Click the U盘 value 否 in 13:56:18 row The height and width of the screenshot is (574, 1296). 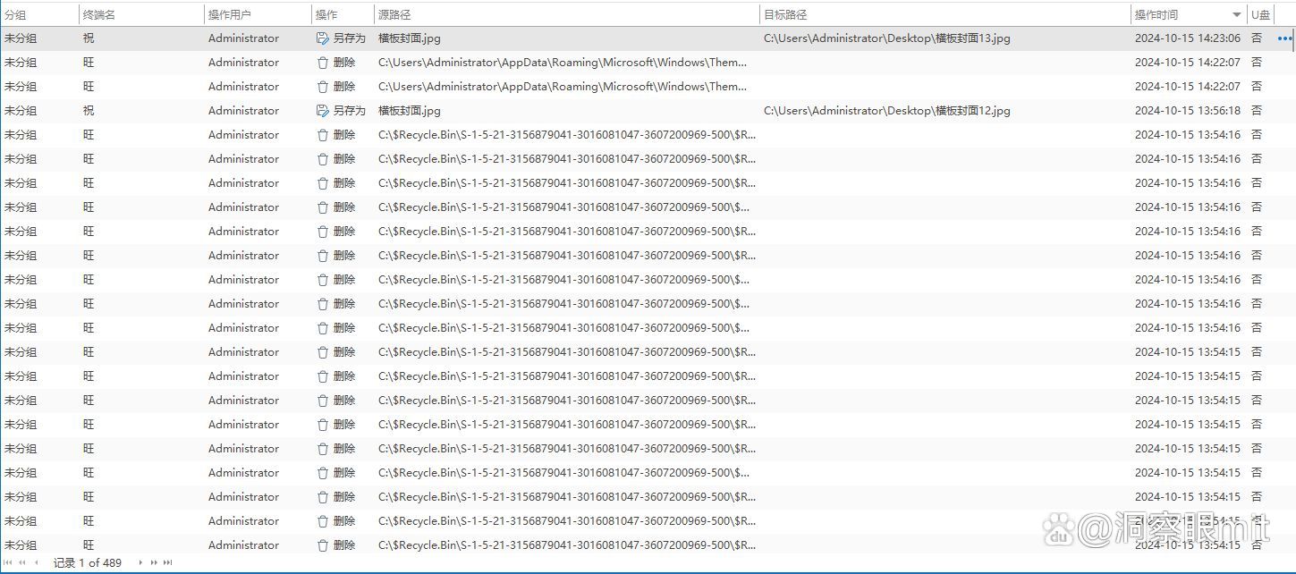(1257, 111)
